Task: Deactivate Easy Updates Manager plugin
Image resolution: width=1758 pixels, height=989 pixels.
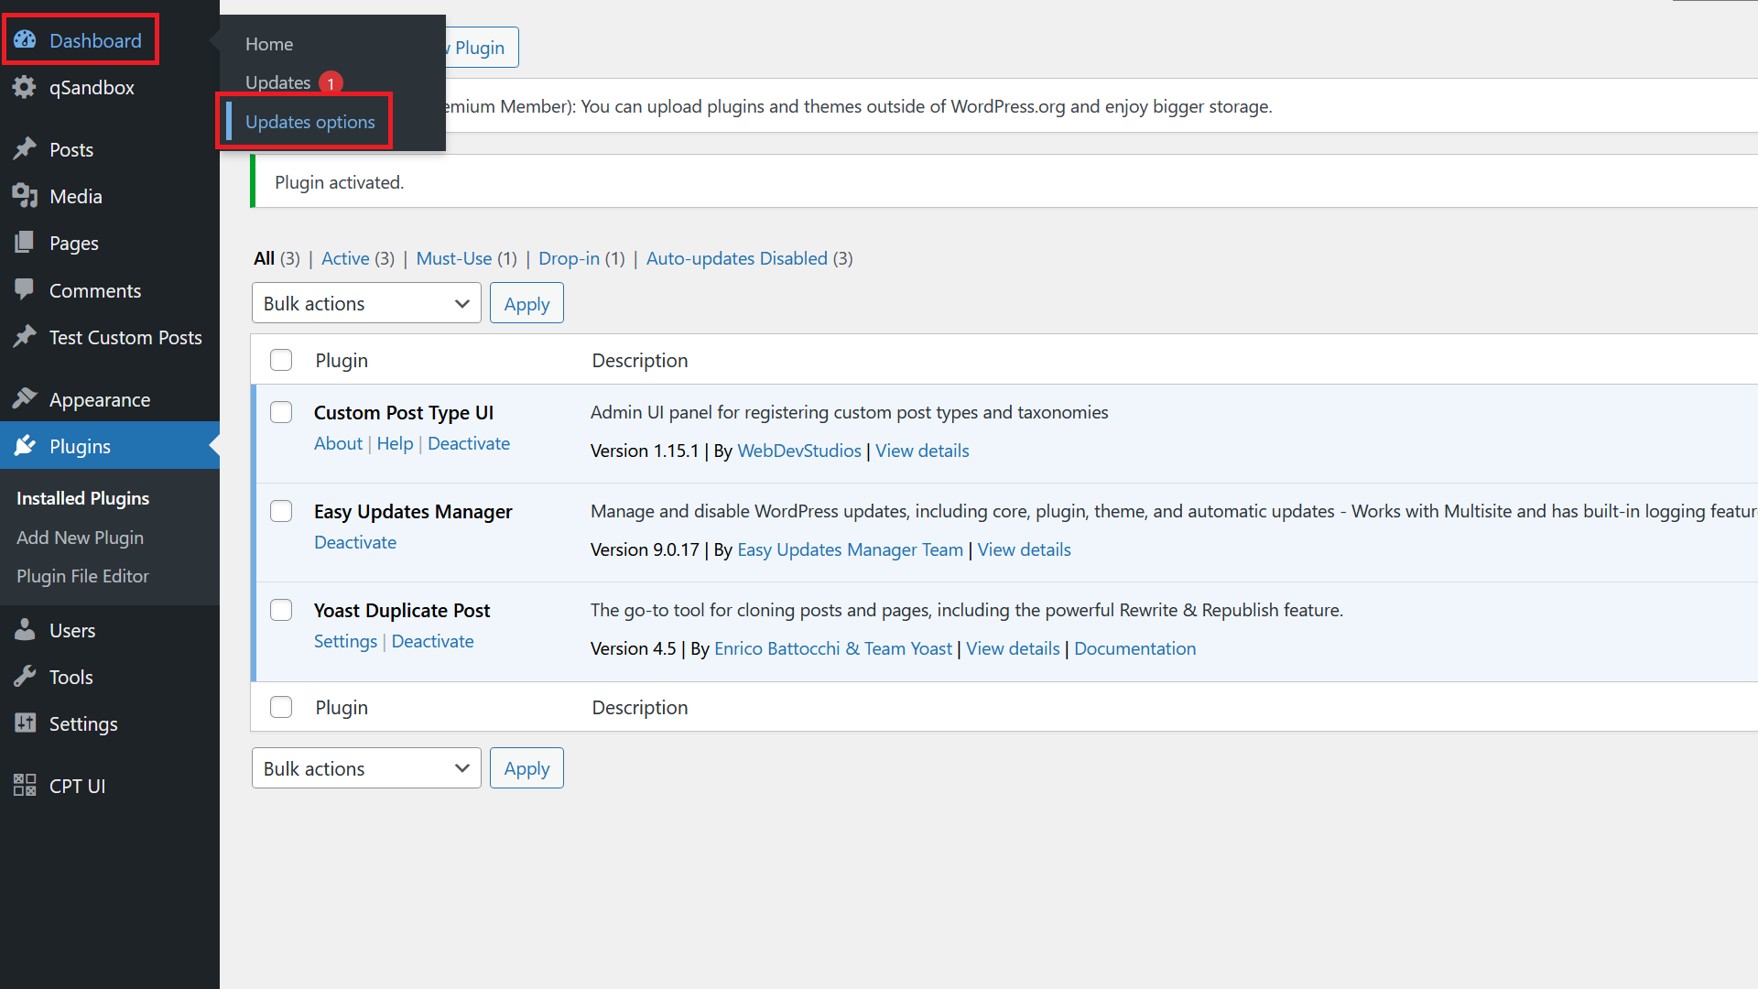Action: click(x=355, y=542)
